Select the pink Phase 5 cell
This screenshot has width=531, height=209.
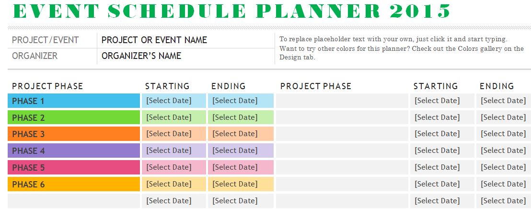click(x=74, y=167)
